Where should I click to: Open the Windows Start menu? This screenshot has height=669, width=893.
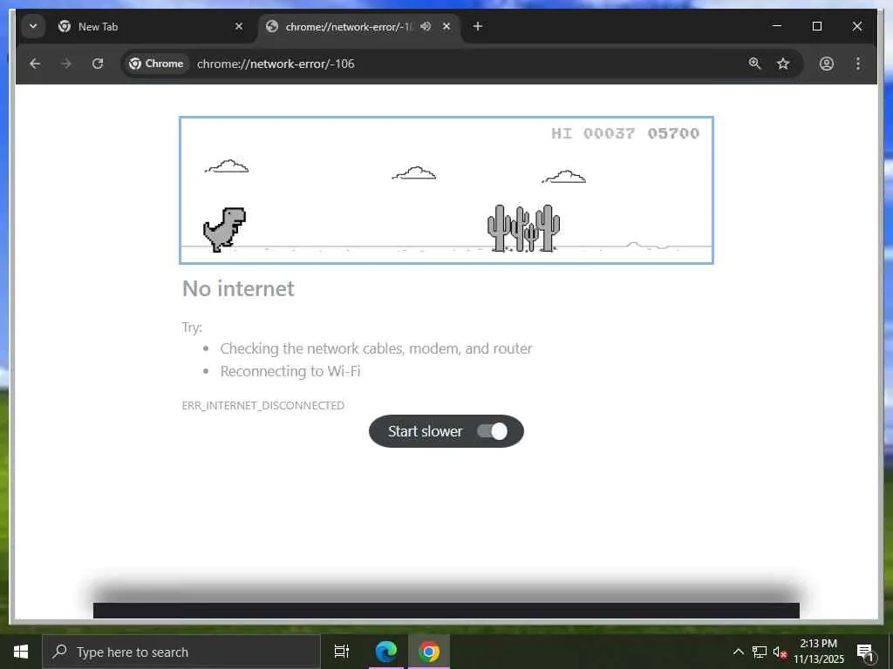coord(21,652)
